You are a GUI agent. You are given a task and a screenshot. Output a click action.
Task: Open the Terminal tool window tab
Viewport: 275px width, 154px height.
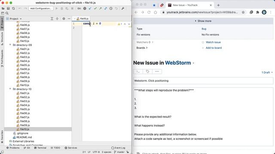(x=40, y=148)
